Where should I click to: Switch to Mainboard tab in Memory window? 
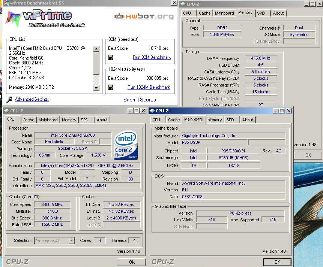click(x=224, y=13)
